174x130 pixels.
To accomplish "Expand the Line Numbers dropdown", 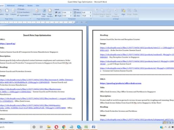I will (x=24, y=12).
